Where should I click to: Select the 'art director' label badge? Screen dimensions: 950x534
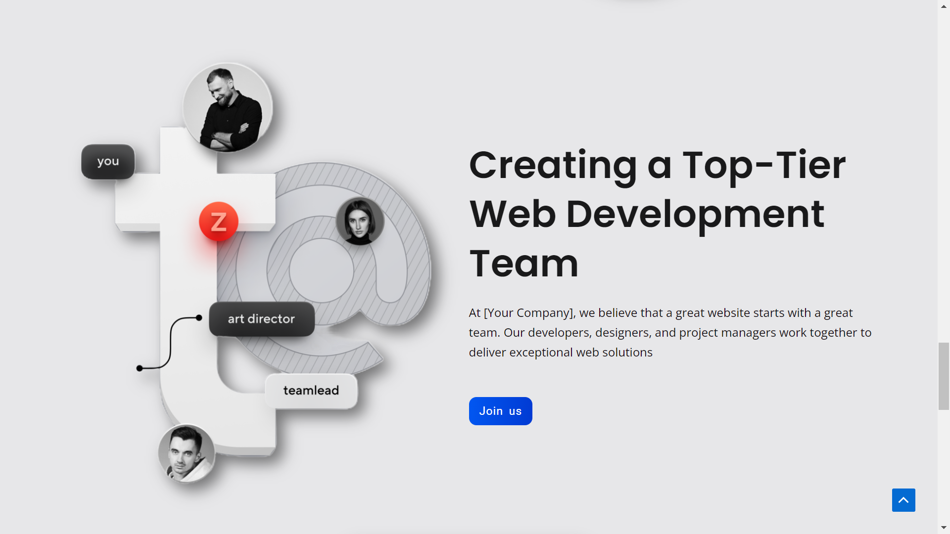261,319
